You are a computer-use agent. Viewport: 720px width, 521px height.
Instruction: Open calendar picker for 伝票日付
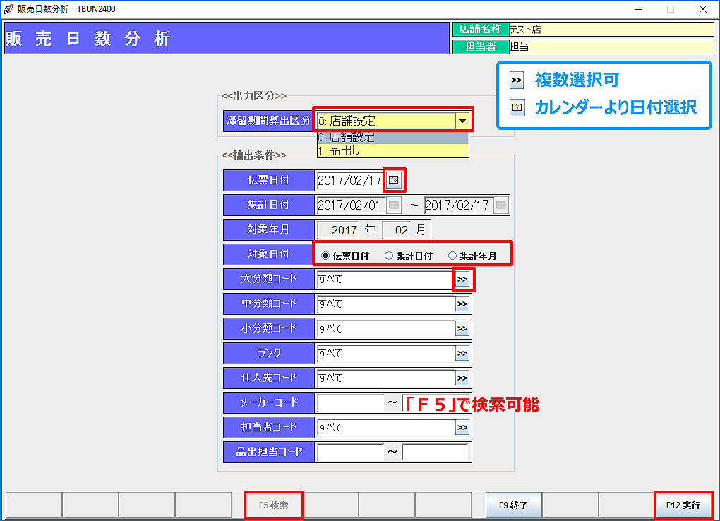tap(394, 180)
